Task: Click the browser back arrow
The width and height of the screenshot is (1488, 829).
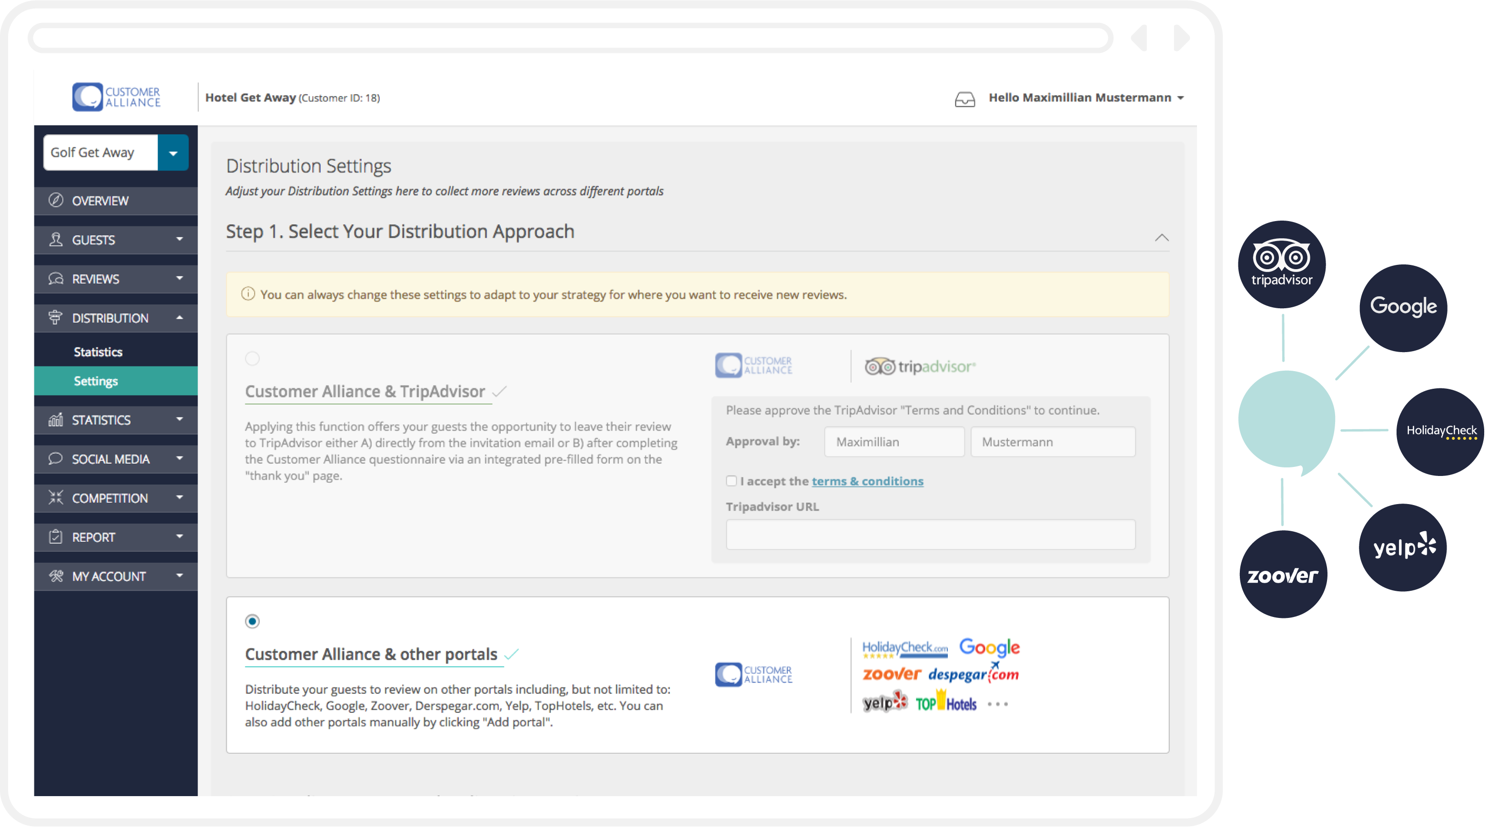Action: pos(1138,38)
